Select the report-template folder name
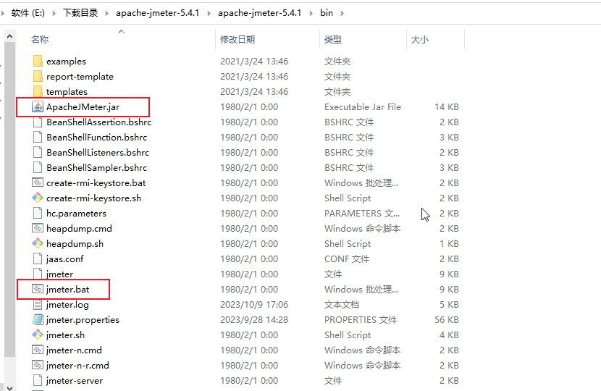The width and height of the screenshot is (601, 391). (80, 77)
